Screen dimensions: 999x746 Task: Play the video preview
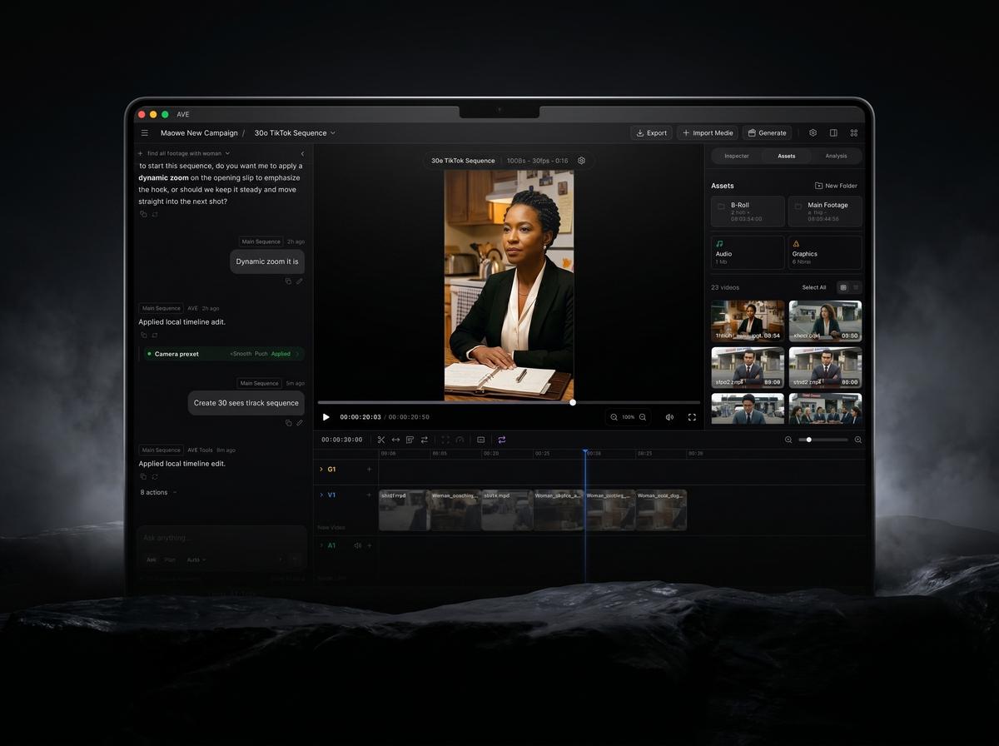point(326,417)
